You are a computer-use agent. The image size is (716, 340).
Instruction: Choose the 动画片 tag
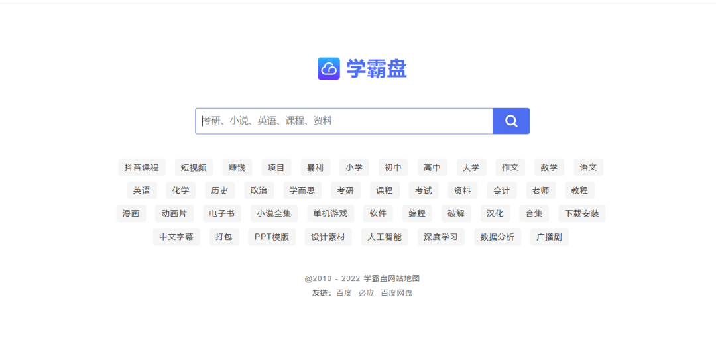click(x=174, y=213)
